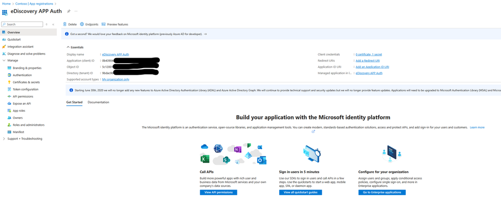The height and width of the screenshot is (215, 501).
Task: Open the Overview menu item
Action: [29, 32]
